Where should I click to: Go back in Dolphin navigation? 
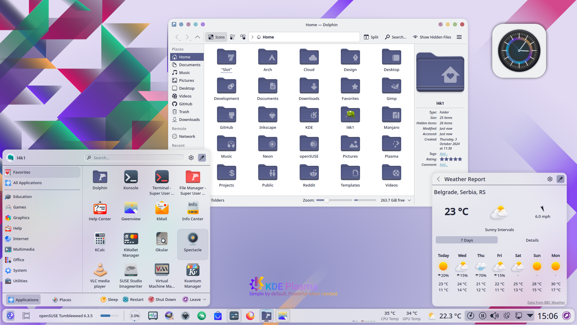pyautogui.click(x=177, y=37)
